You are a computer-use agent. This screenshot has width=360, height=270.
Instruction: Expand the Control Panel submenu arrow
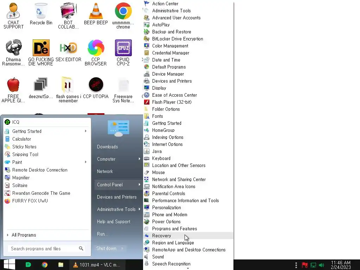139,185
